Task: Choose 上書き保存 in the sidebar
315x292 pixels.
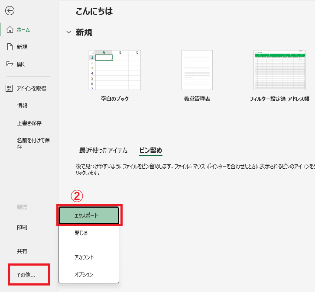Action: pos(29,123)
